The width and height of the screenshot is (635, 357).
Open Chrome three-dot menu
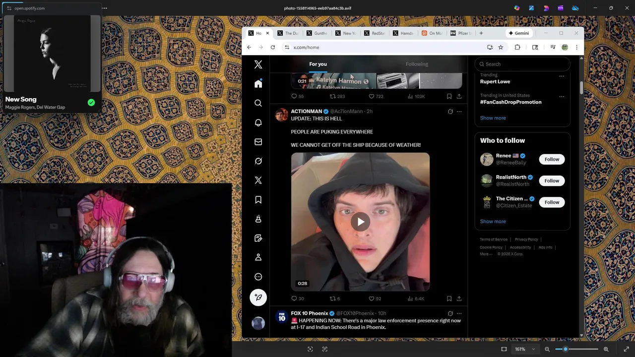576,47
